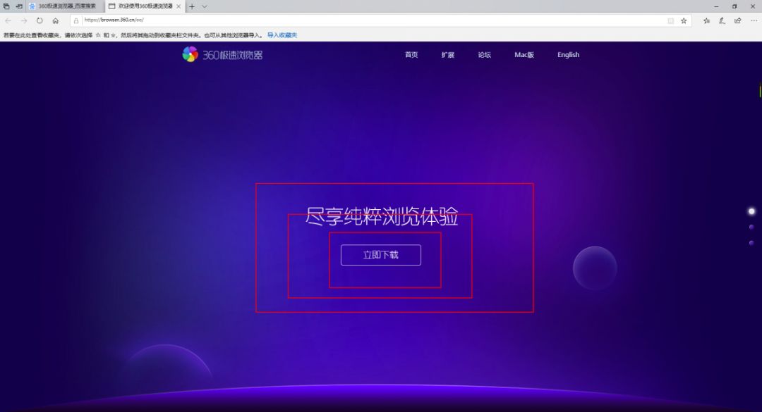
Task: Open the 扩展 nav item
Action: click(x=447, y=55)
